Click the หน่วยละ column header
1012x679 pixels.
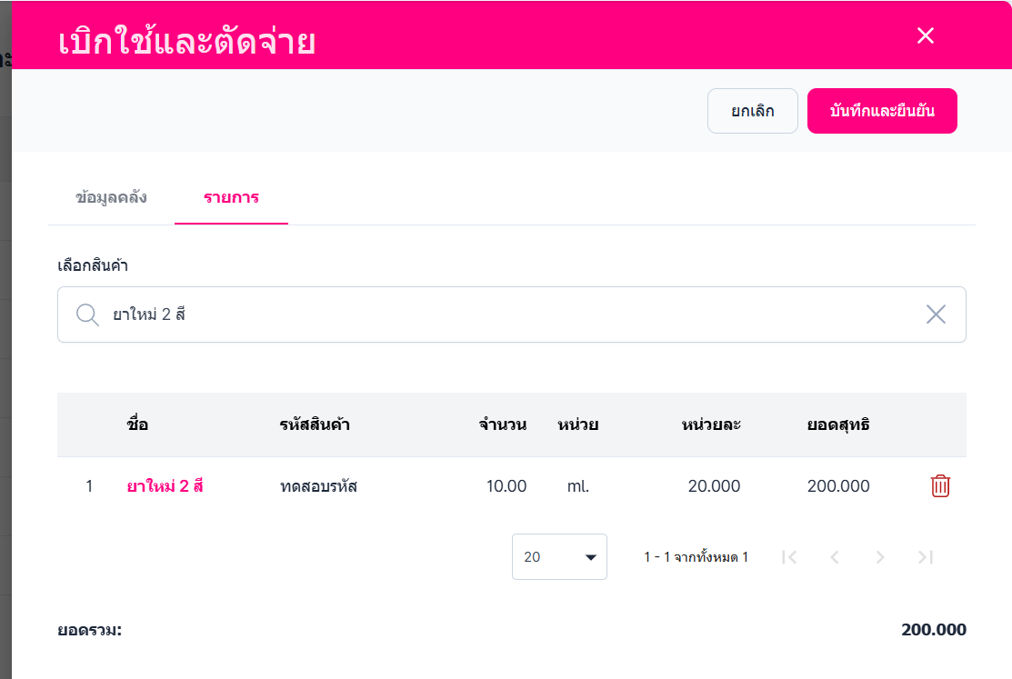(711, 424)
